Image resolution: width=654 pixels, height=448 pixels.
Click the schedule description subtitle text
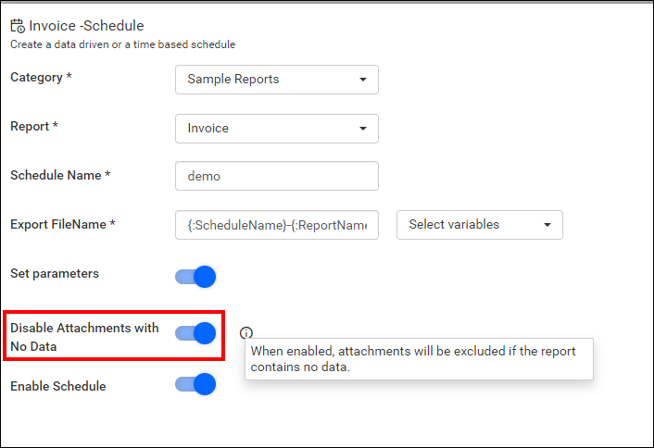coord(122,44)
